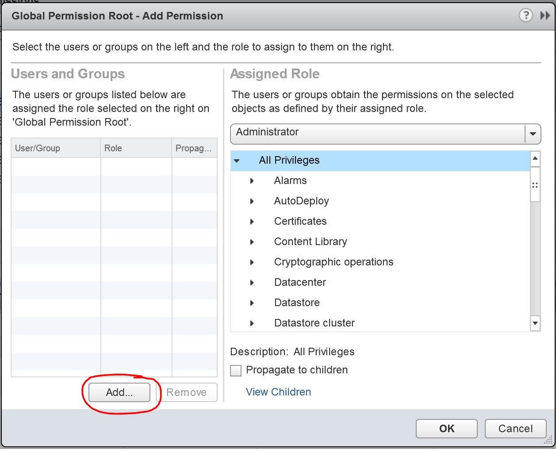Expand the Content Library arrow
This screenshot has height=449, width=556.
point(252,242)
